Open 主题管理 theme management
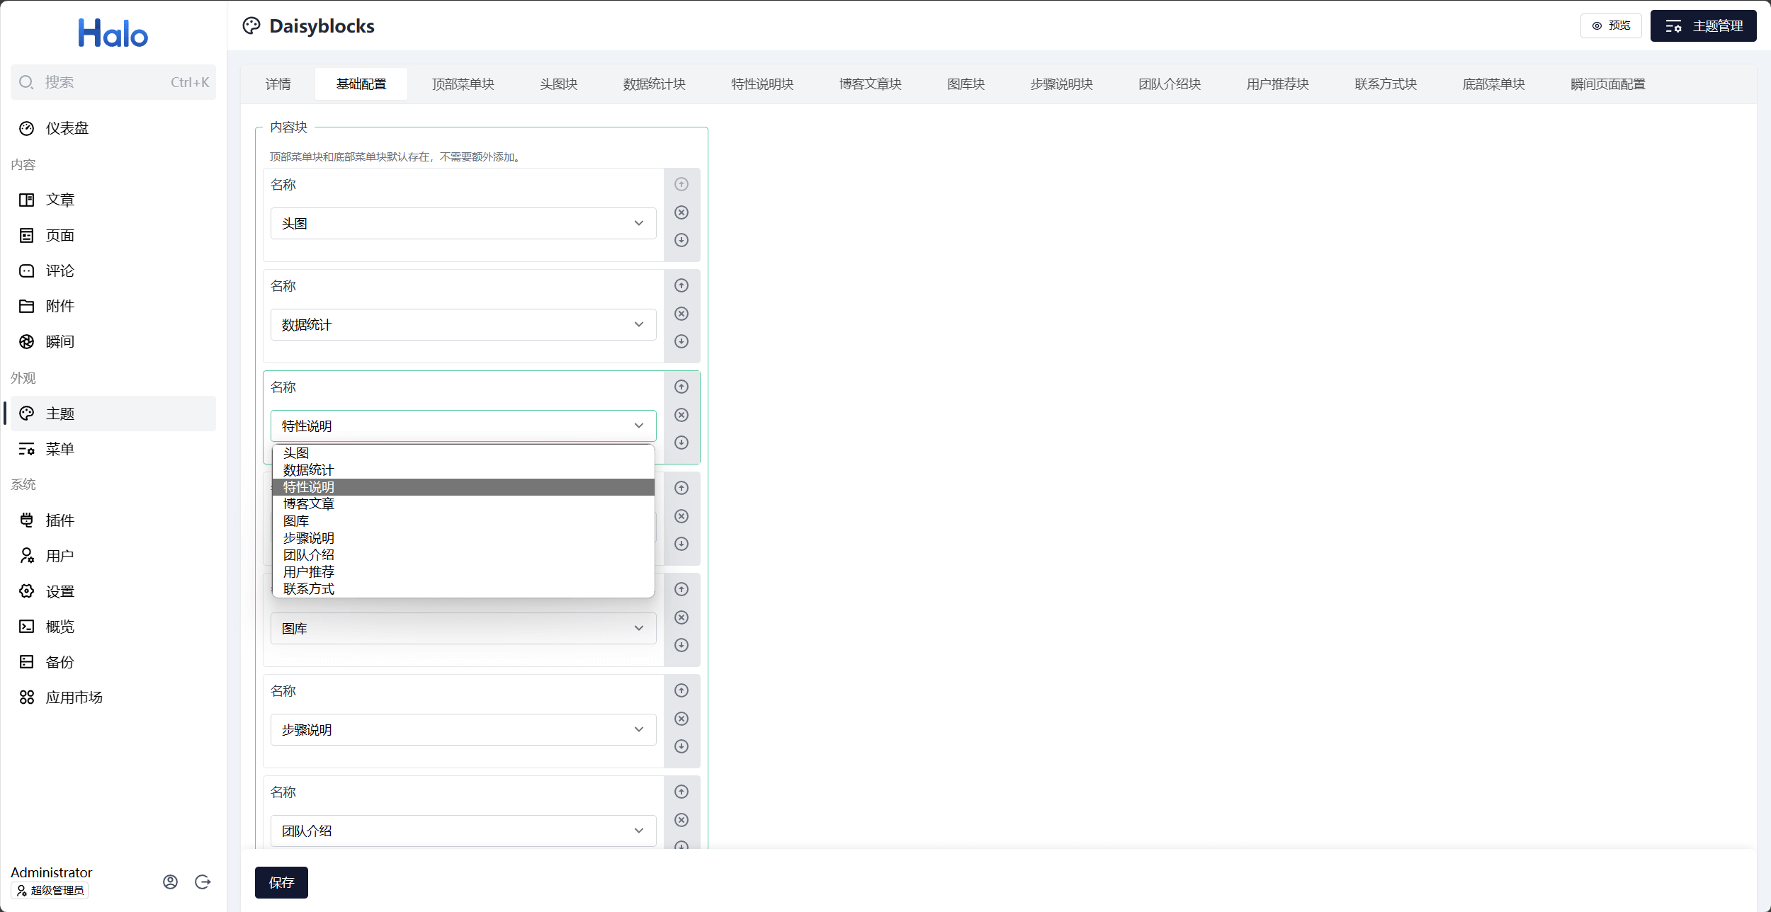 [x=1703, y=26]
